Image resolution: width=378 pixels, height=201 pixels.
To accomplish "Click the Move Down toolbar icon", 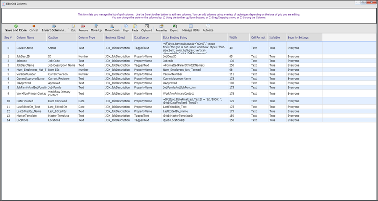I will [112, 26].
